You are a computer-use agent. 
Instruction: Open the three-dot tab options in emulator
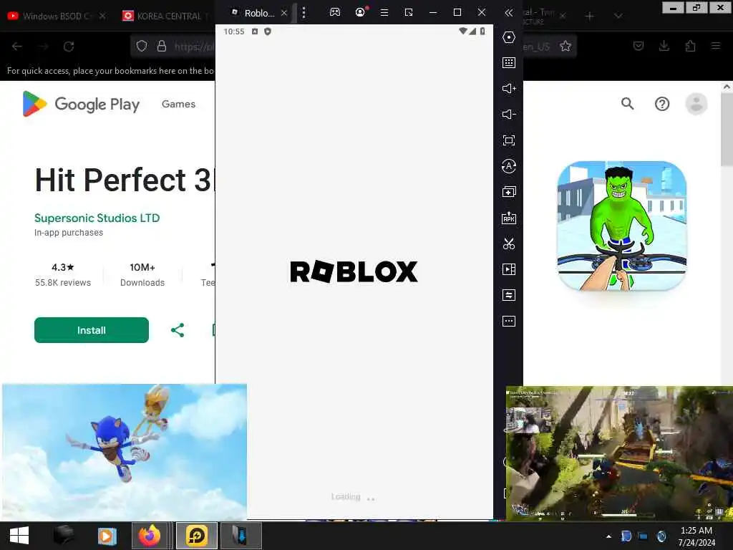click(304, 13)
